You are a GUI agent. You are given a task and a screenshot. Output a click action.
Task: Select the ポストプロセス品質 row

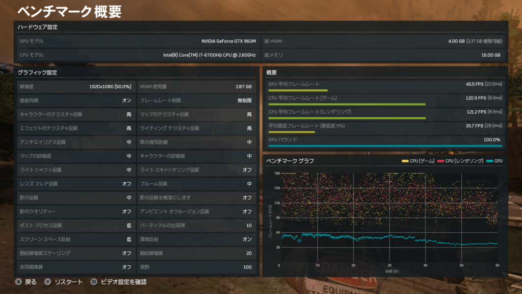click(x=76, y=225)
